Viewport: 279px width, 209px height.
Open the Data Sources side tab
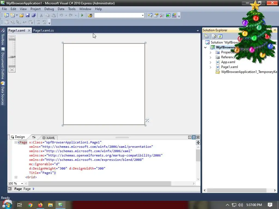click(2, 93)
